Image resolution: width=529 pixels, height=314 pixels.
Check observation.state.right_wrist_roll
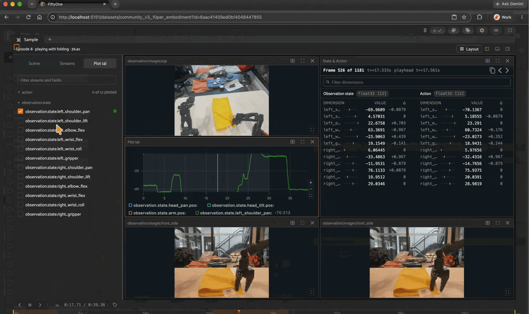[x=20, y=205]
